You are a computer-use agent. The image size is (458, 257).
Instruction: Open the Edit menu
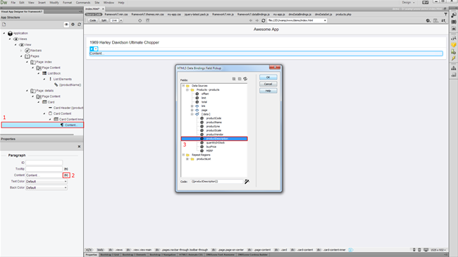click(x=22, y=3)
